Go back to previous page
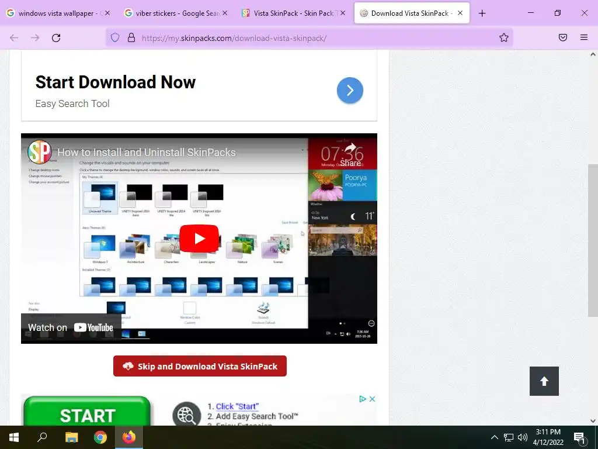The width and height of the screenshot is (598, 449). (x=14, y=38)
